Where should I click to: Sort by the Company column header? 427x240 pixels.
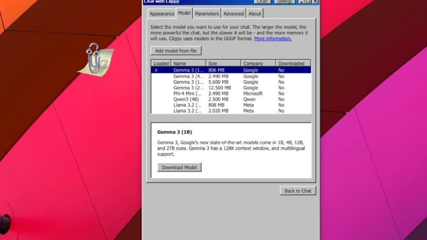[x=258, y=63]
